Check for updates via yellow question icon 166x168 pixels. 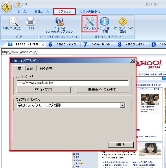tap(123, 21)
